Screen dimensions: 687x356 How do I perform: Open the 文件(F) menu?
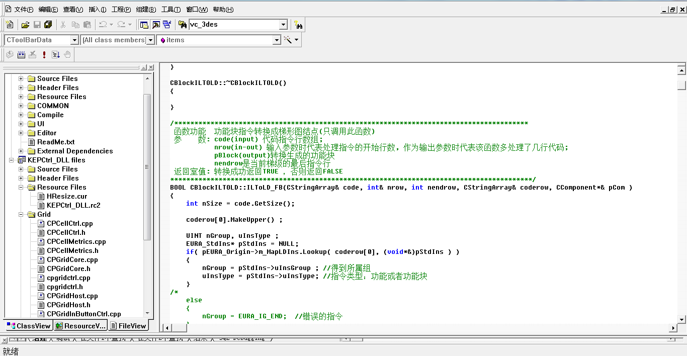pos(24,9)
